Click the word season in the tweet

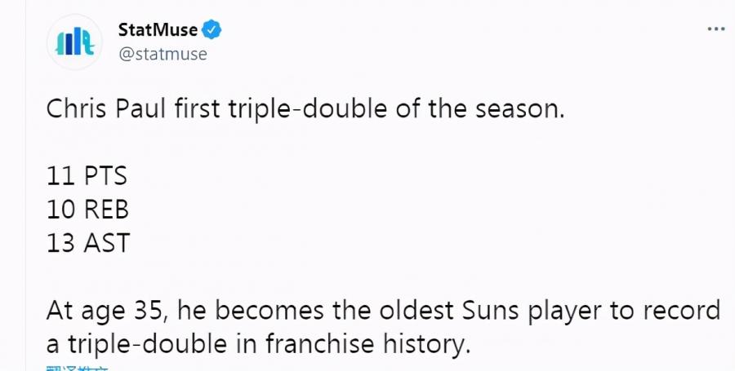pos(520,110)
